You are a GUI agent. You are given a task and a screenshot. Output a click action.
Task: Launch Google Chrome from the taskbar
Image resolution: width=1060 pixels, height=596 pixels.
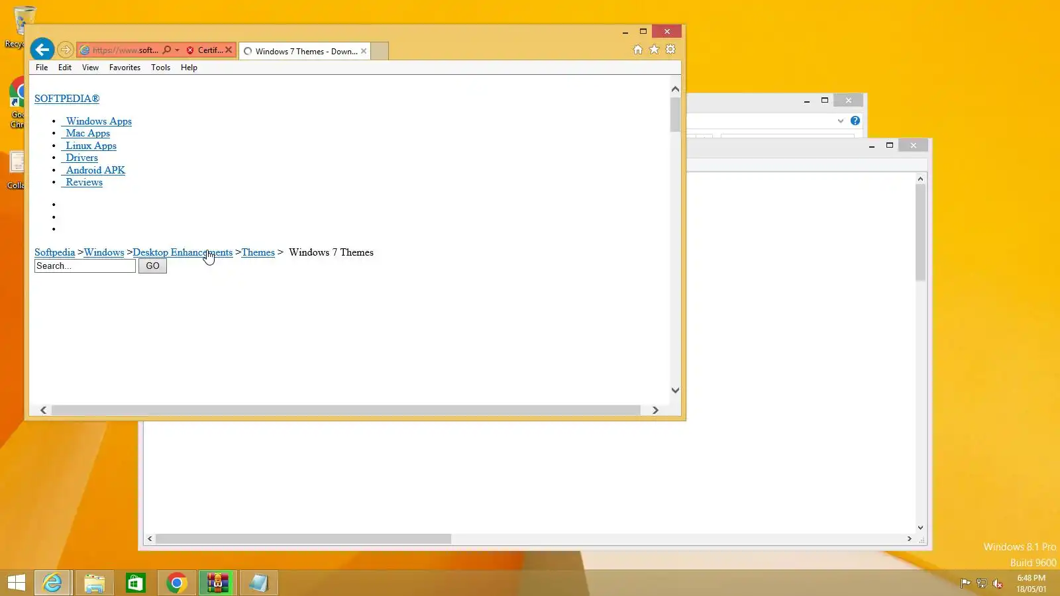176,583
